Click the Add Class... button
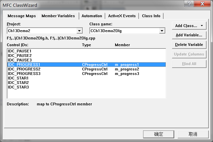 pos(189,26)
